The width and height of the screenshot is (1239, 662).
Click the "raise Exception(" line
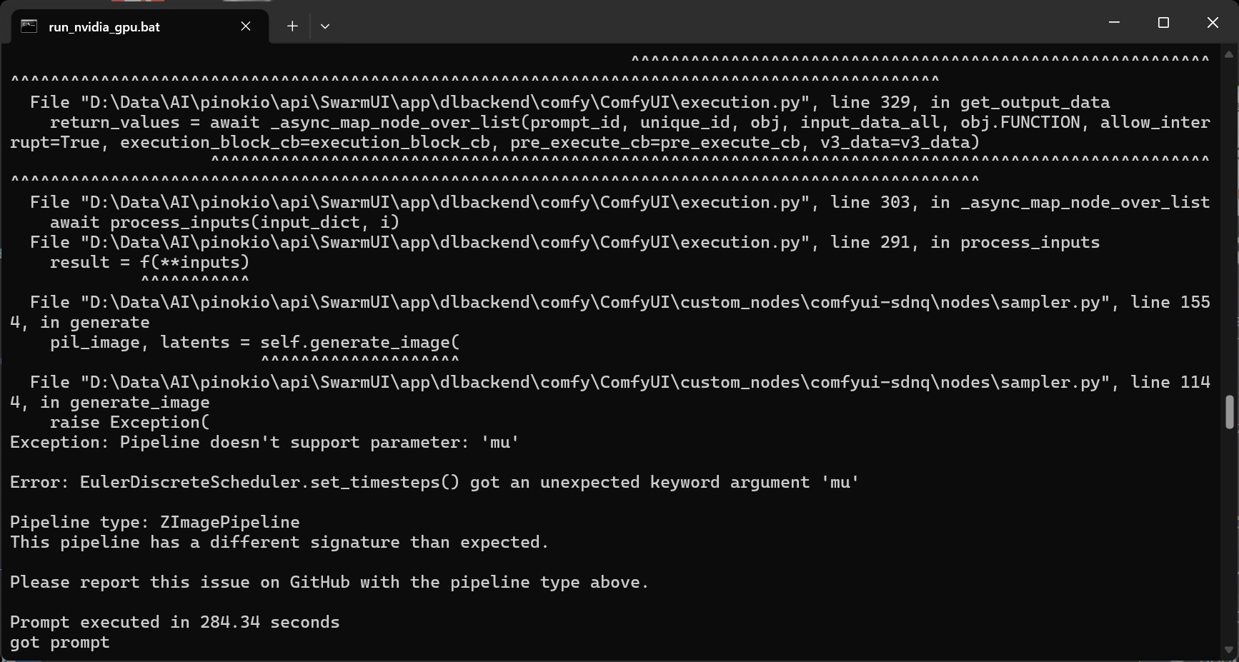pos(129,423)
